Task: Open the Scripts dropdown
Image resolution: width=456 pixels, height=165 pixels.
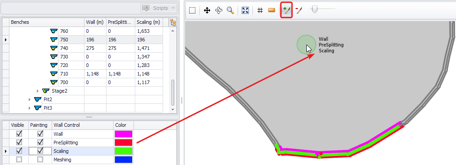Action: tap(159, 8)
